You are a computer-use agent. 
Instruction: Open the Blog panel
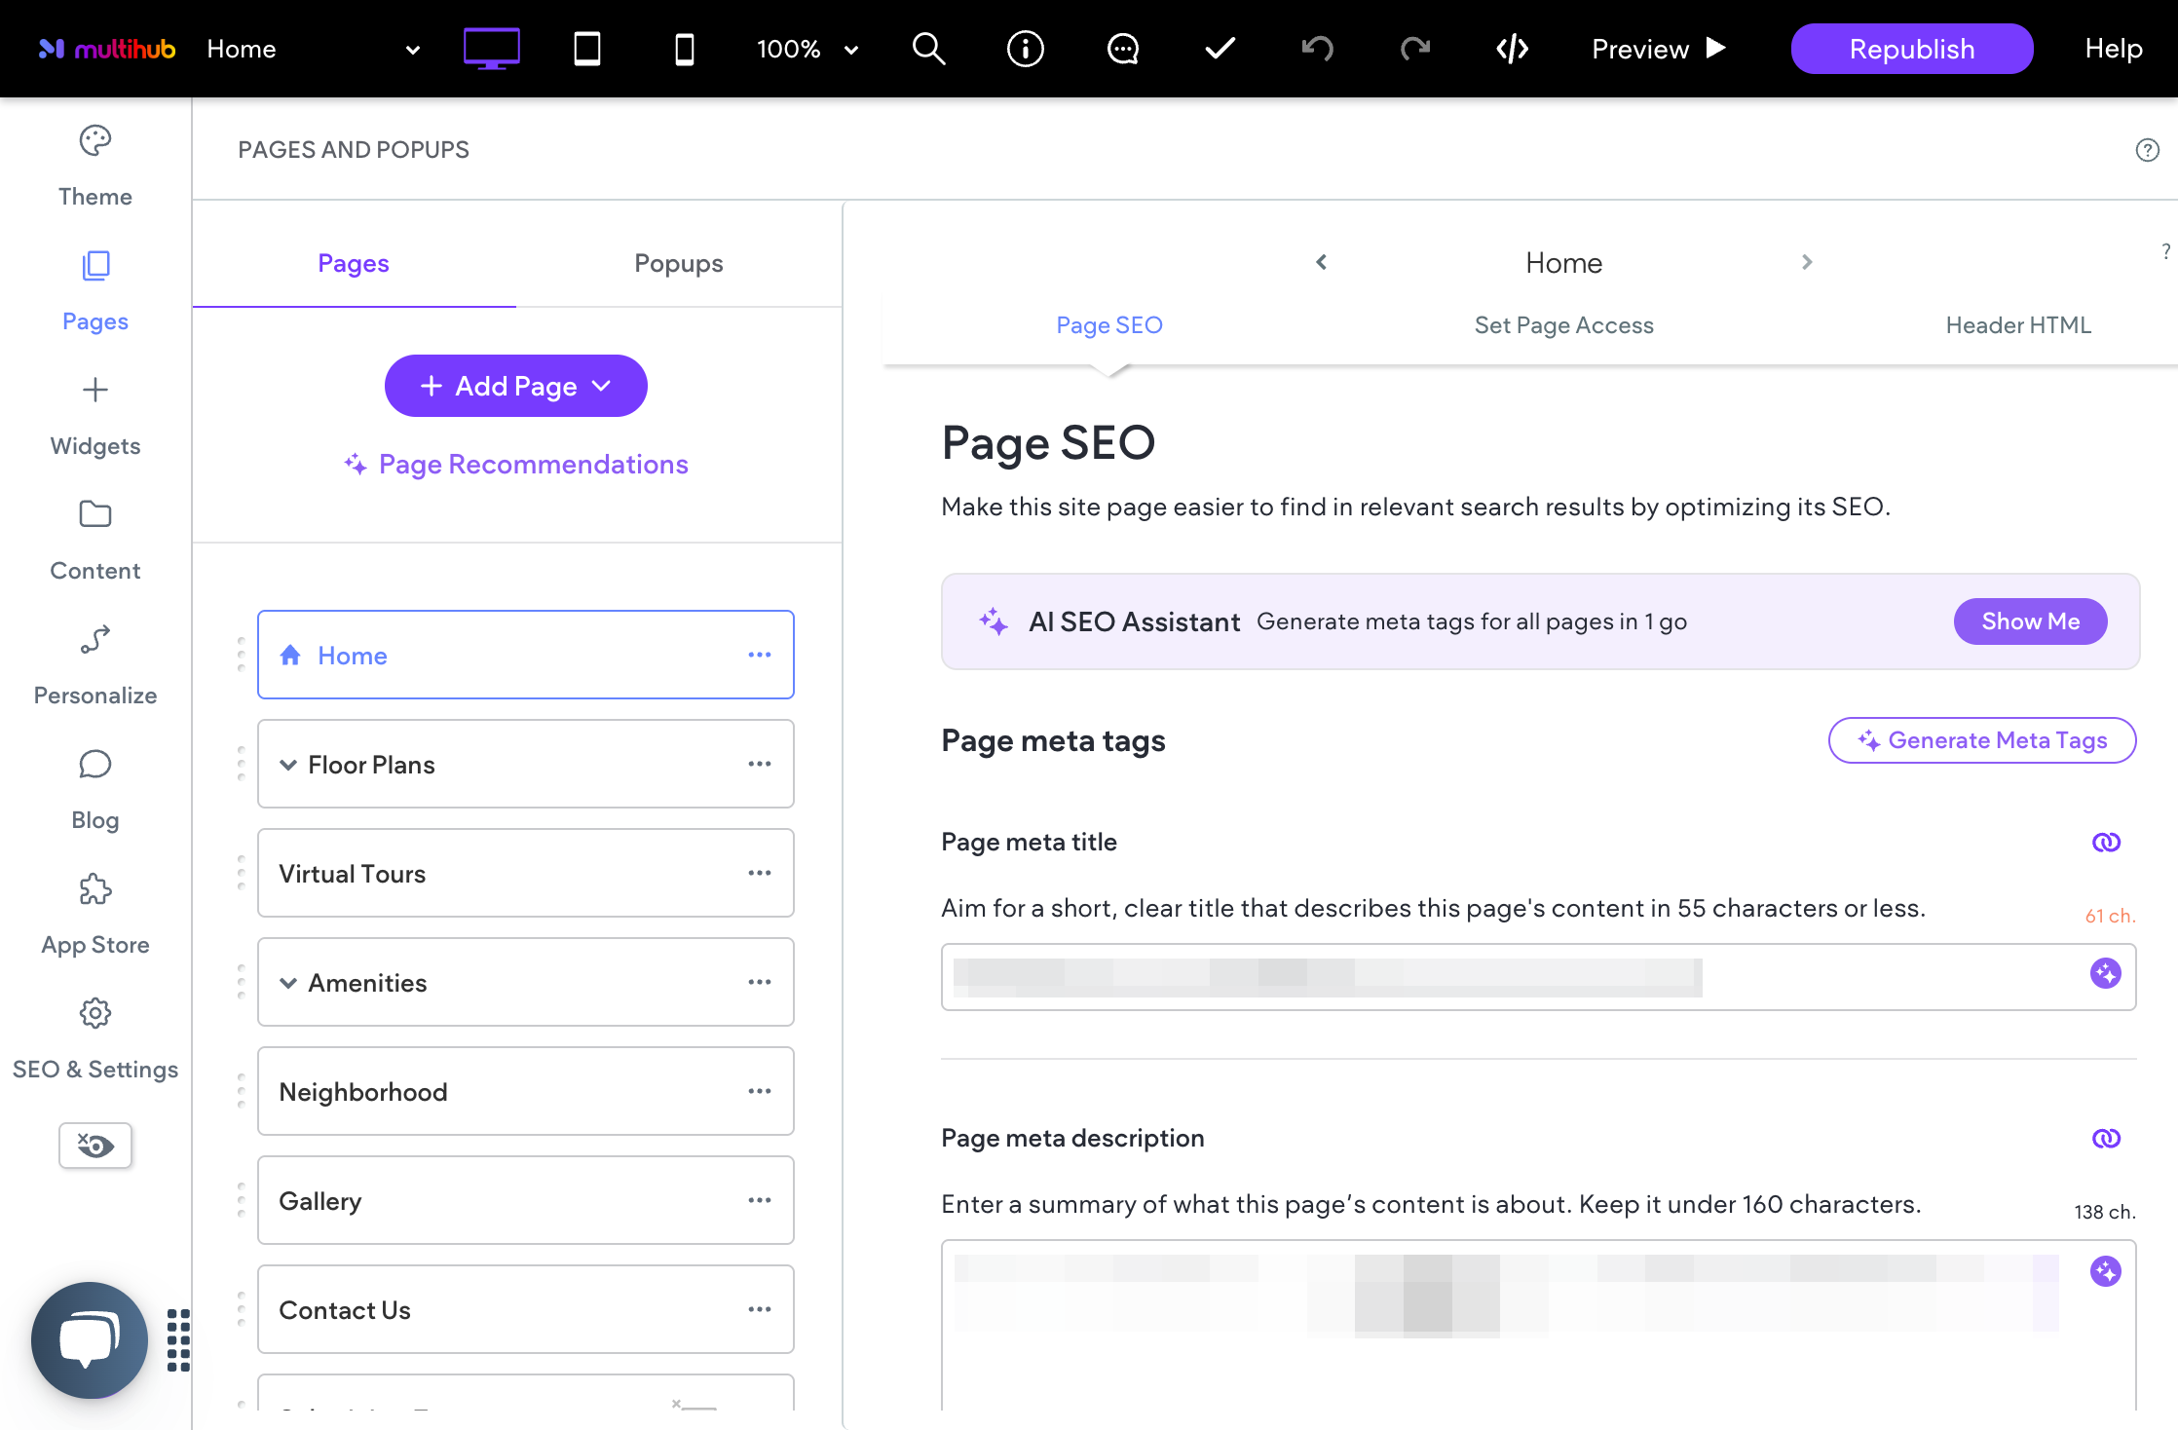[x=95, y=790]
